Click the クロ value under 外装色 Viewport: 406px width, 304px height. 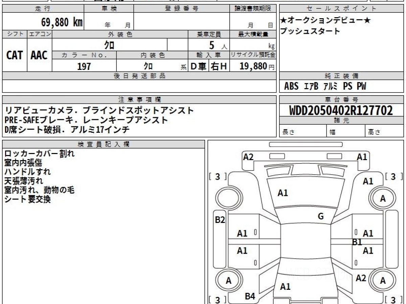click(110, 45)
